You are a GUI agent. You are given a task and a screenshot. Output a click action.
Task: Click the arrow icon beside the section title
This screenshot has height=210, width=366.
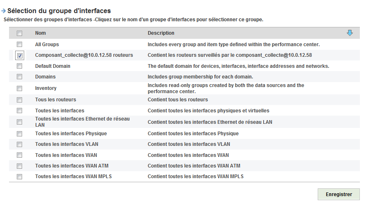click(4, 11)
